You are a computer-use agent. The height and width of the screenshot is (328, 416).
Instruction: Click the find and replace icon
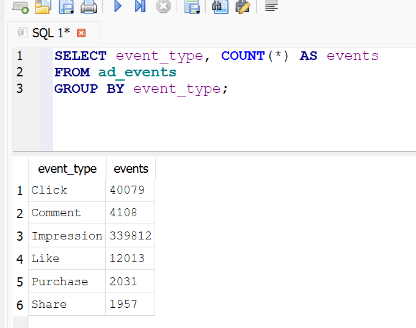pyautogui.click(x=243, y=7)
